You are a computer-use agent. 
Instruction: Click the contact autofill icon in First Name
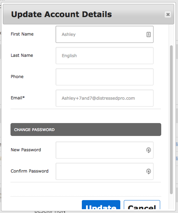(x=148, y=35)
